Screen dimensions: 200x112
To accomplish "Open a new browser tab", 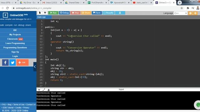I will tap(180, 2).
